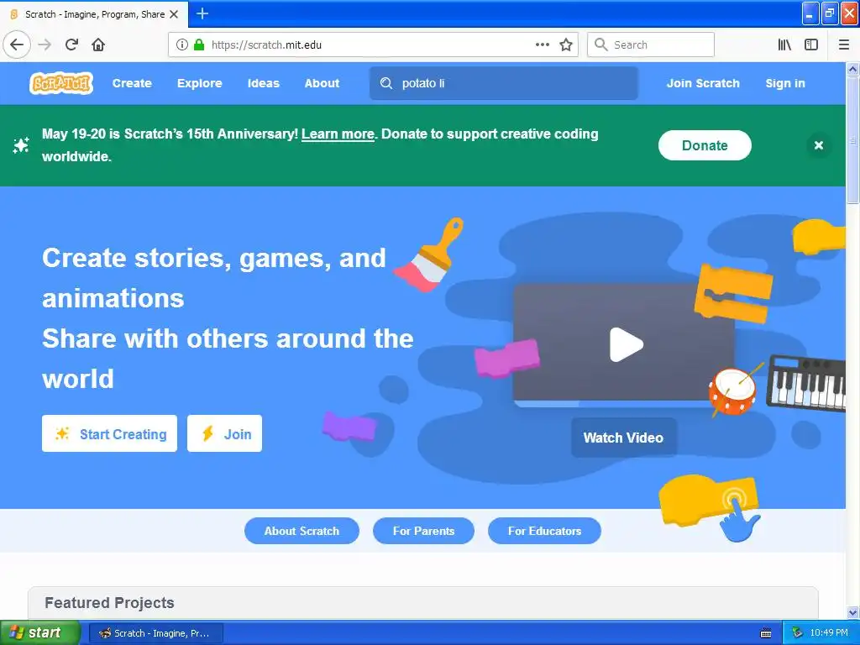Bookmark this page with the star icon

[566, 45]
